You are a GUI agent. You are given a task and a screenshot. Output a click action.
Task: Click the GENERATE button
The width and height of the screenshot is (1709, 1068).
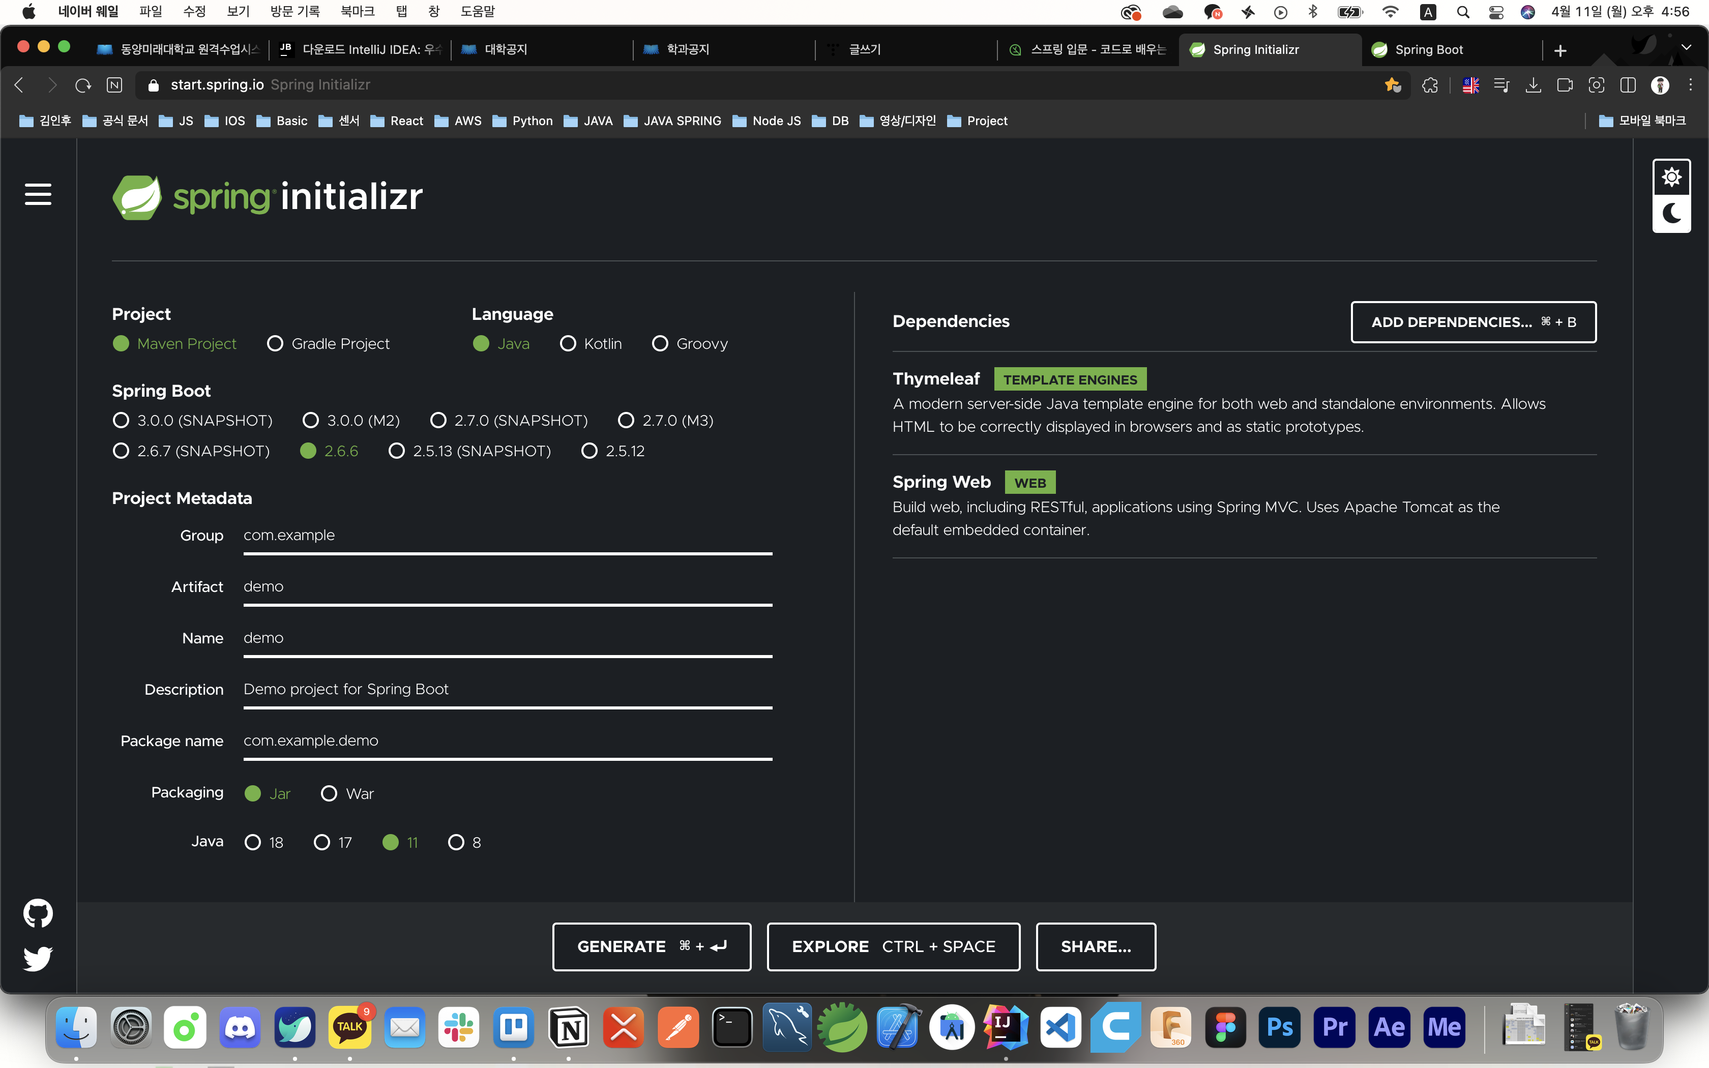click(x=651, y=946)
